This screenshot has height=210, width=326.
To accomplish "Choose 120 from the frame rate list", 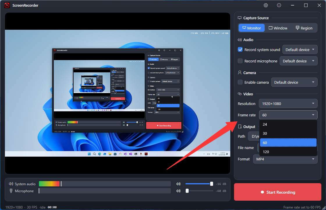I will [288, 152].
